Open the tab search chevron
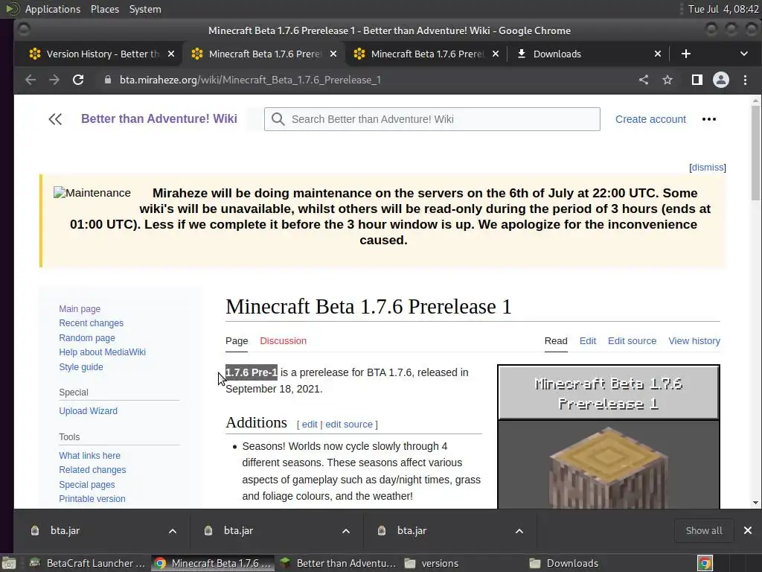Image resolution: width=762 pixels, height=572 pixels. coord(744,54)
